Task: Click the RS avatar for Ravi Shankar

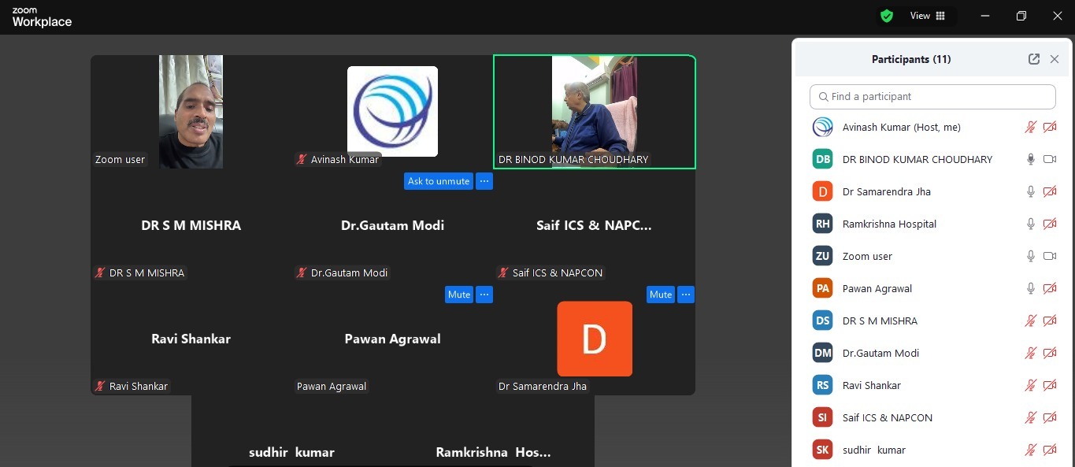Action: (822, 385)
